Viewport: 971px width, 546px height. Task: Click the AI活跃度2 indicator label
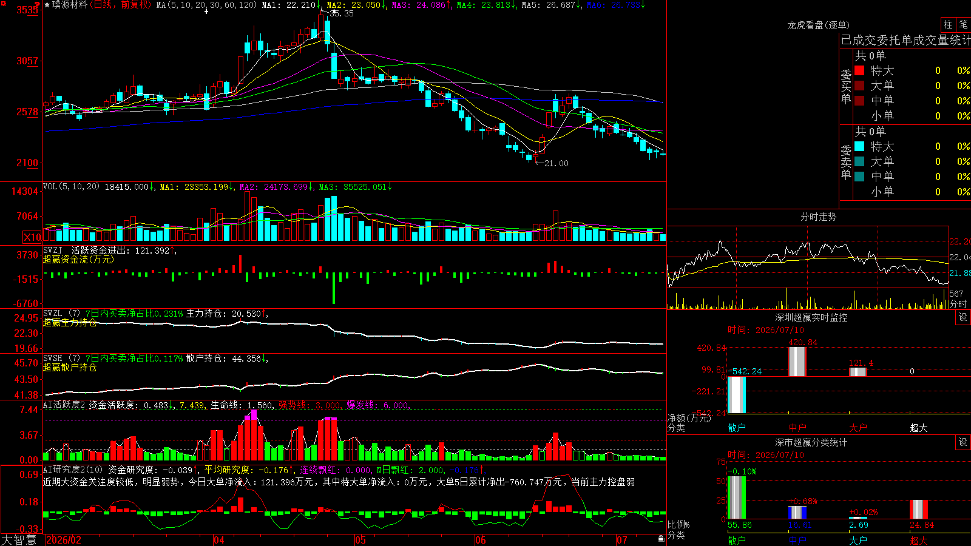point(64,405)
